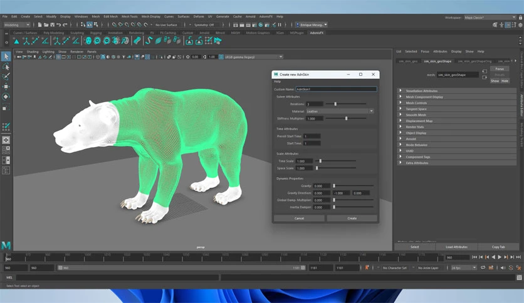Pick the Paint Selection tool in toolbox
Viewport: 524px width, 303px height.
6,76
